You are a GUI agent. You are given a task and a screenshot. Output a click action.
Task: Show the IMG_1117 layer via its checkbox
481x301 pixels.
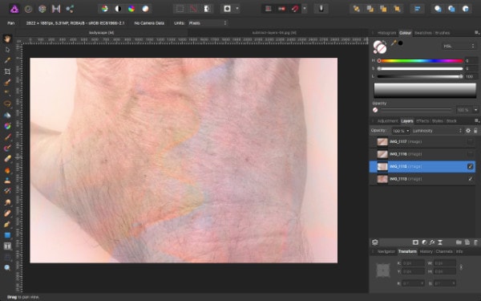pyautogui.click(x=470, y=141)
